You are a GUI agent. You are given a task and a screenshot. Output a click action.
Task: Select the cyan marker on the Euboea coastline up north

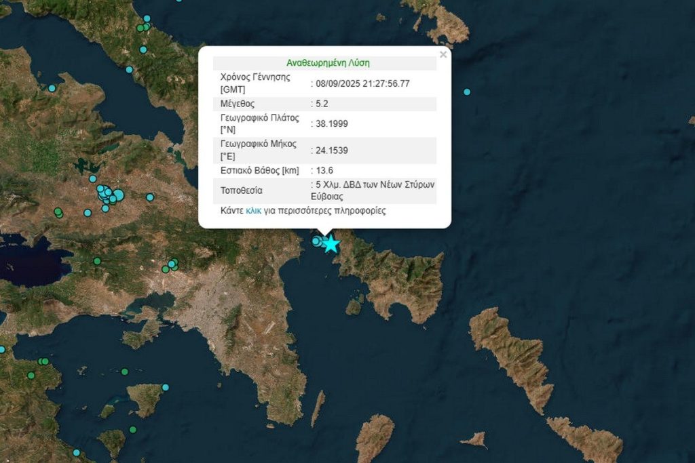(147, 18)
